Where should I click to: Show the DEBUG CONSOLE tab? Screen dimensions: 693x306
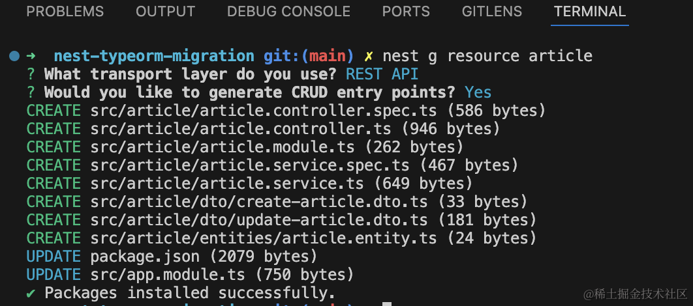pyautogui.click(x=288, y=12)
